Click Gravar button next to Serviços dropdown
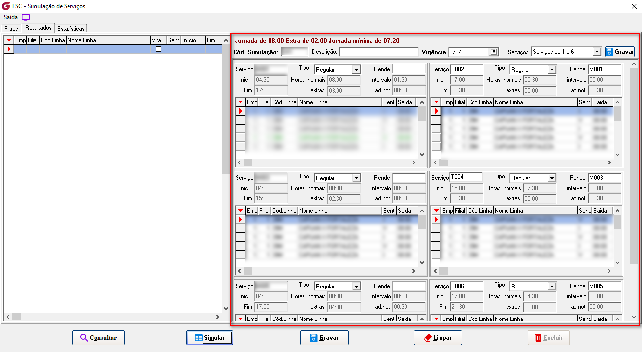 coord(620,52)
